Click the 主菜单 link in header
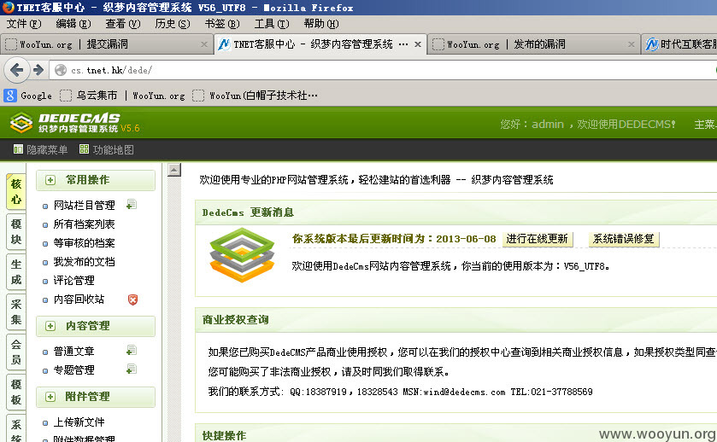 (x=705, y=125)
